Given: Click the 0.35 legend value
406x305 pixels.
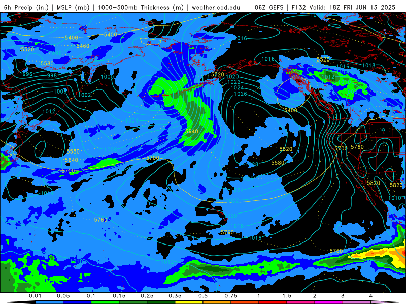Looking at the screenshot, I should (175, 296).
